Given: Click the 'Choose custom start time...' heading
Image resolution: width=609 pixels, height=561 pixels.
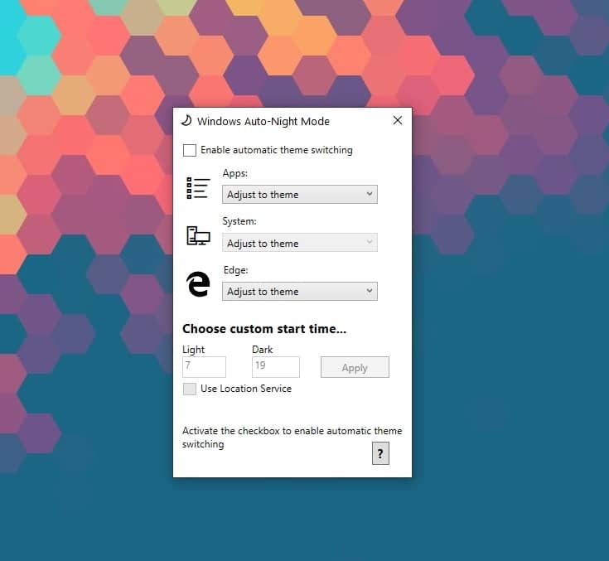Looking at the screenshot, I should point(264,329).
